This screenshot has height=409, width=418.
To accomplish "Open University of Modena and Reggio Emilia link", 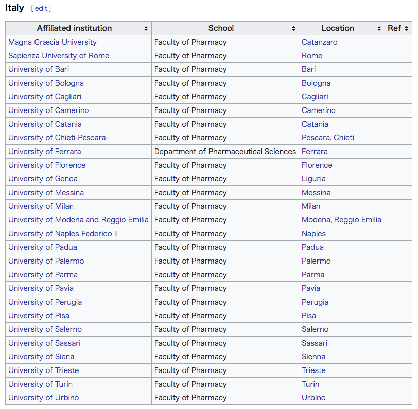I will coord(78,219).
